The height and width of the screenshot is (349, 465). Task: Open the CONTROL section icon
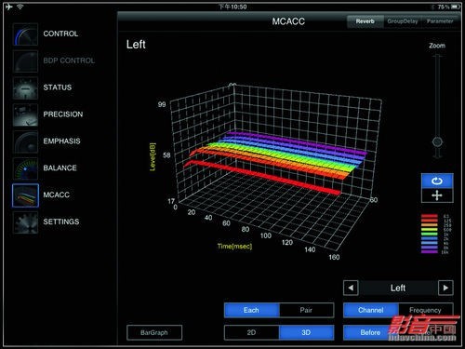[25, 34]
